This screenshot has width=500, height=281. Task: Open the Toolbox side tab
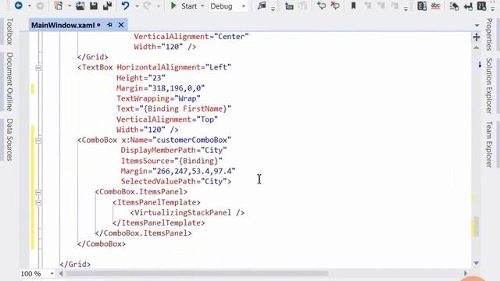pyautogui.click(x=9, y=31)
